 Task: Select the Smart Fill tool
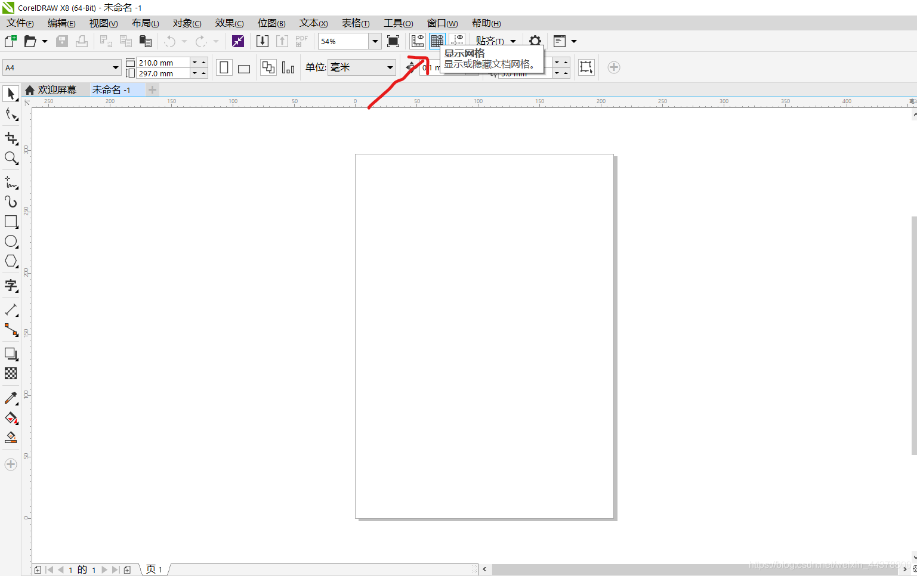11,437
